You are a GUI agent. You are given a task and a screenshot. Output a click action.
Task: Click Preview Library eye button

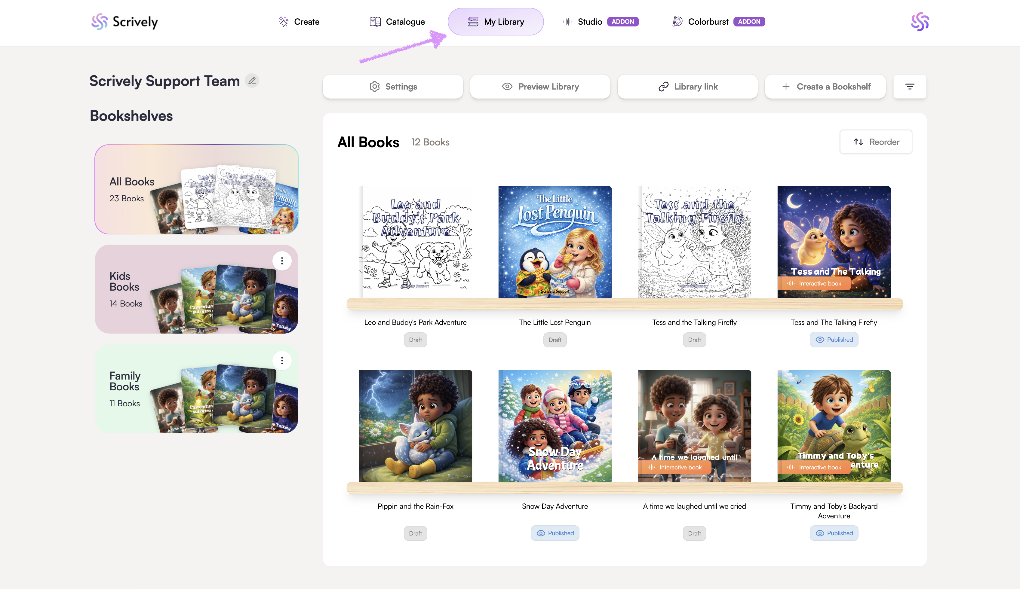[x=540, y=87]
